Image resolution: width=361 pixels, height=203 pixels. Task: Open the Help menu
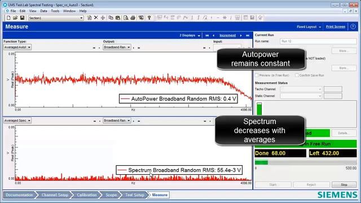(x=83, y=11)
